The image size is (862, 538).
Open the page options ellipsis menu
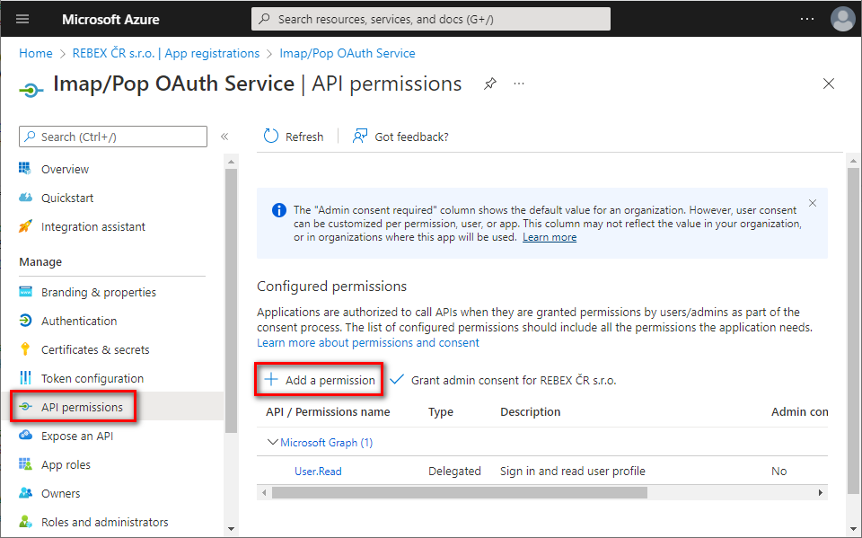click(x=519, y=83)
